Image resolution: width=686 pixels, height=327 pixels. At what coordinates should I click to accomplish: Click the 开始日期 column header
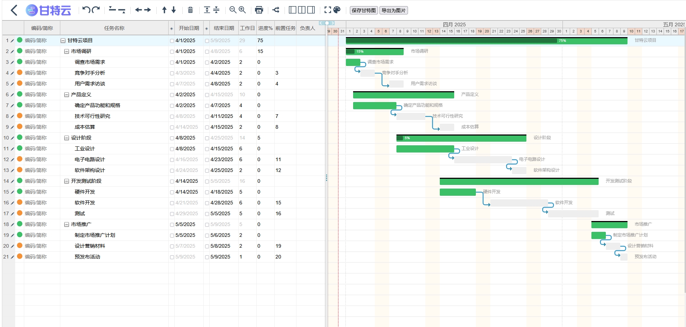(189, 28)
